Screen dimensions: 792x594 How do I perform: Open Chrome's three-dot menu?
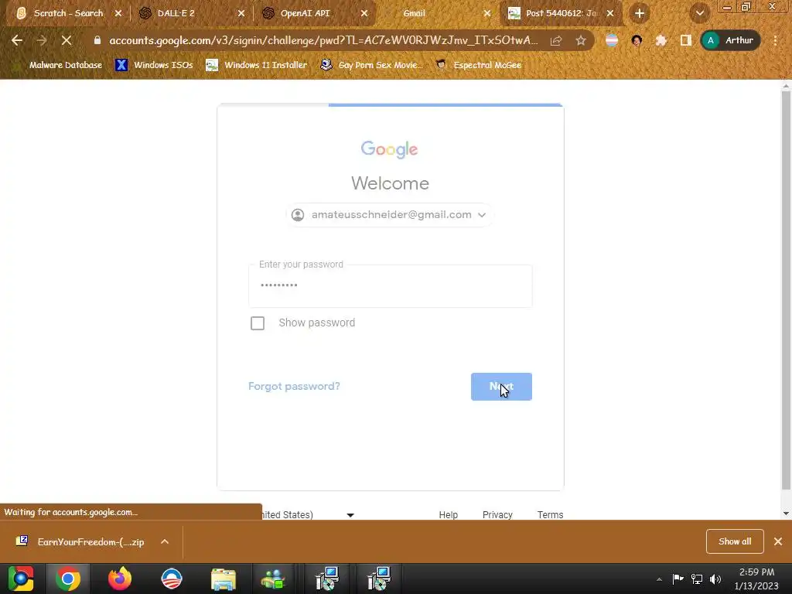(775, 40)
